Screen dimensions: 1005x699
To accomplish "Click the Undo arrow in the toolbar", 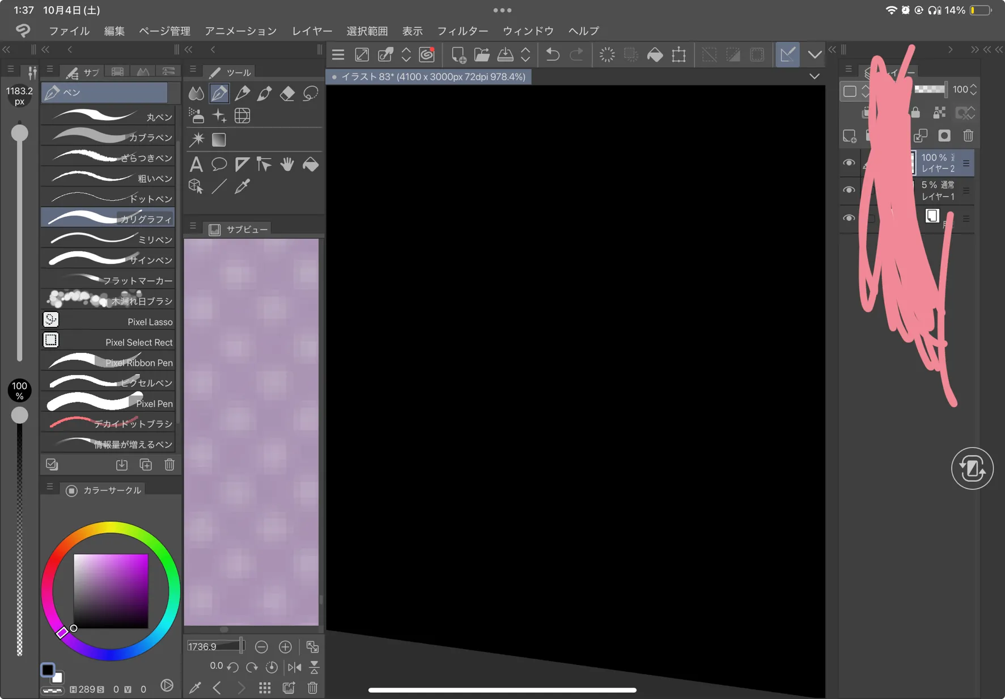I will tap(552, 55).
